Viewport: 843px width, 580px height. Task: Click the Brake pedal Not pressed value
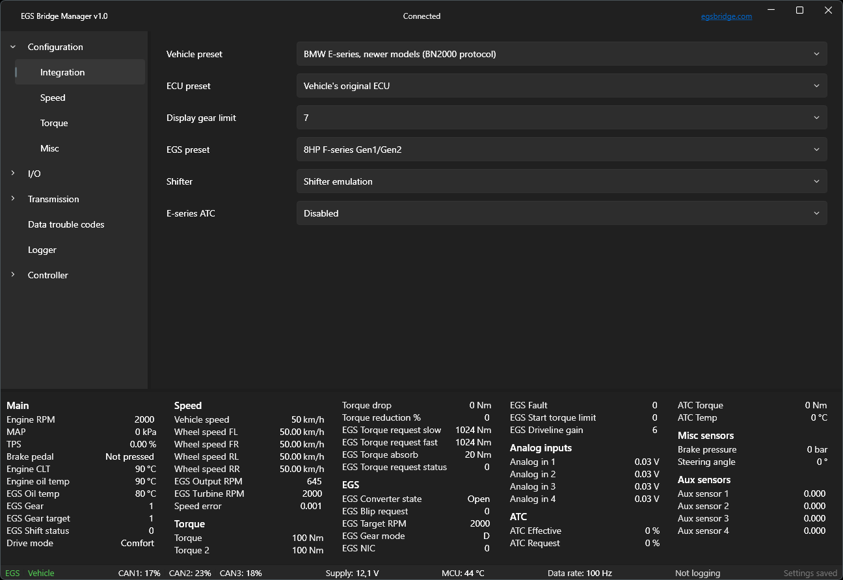[130, 456]
